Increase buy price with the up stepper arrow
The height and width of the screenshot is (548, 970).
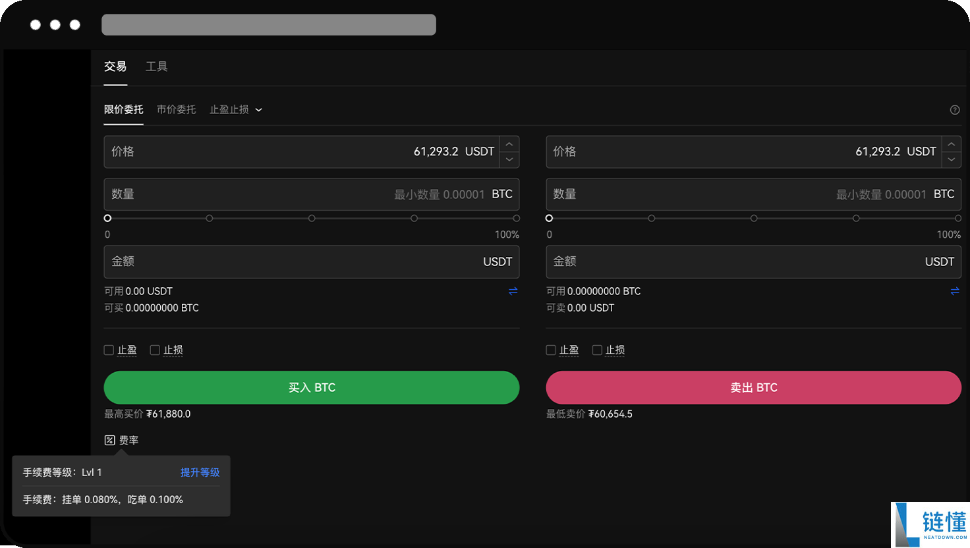tap(509, 144)
